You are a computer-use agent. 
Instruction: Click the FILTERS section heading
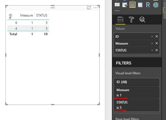tap(123, 63)
